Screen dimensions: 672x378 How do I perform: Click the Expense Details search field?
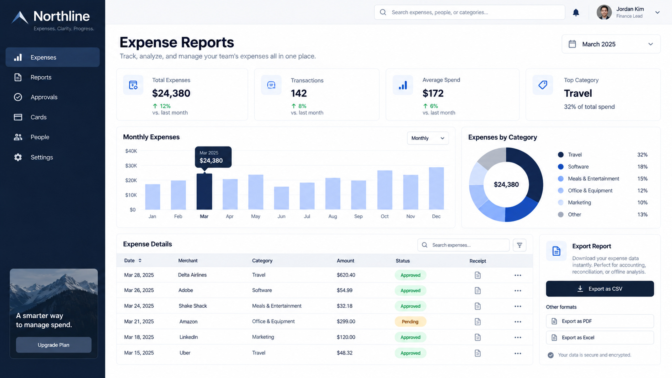tap(463, 245)
